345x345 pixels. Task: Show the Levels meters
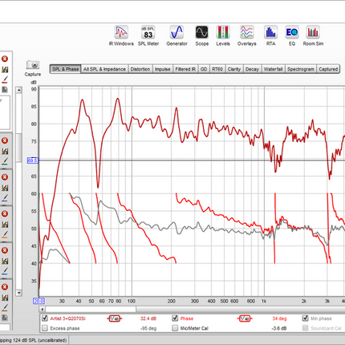pyautogui.click(x=223, y=36)
